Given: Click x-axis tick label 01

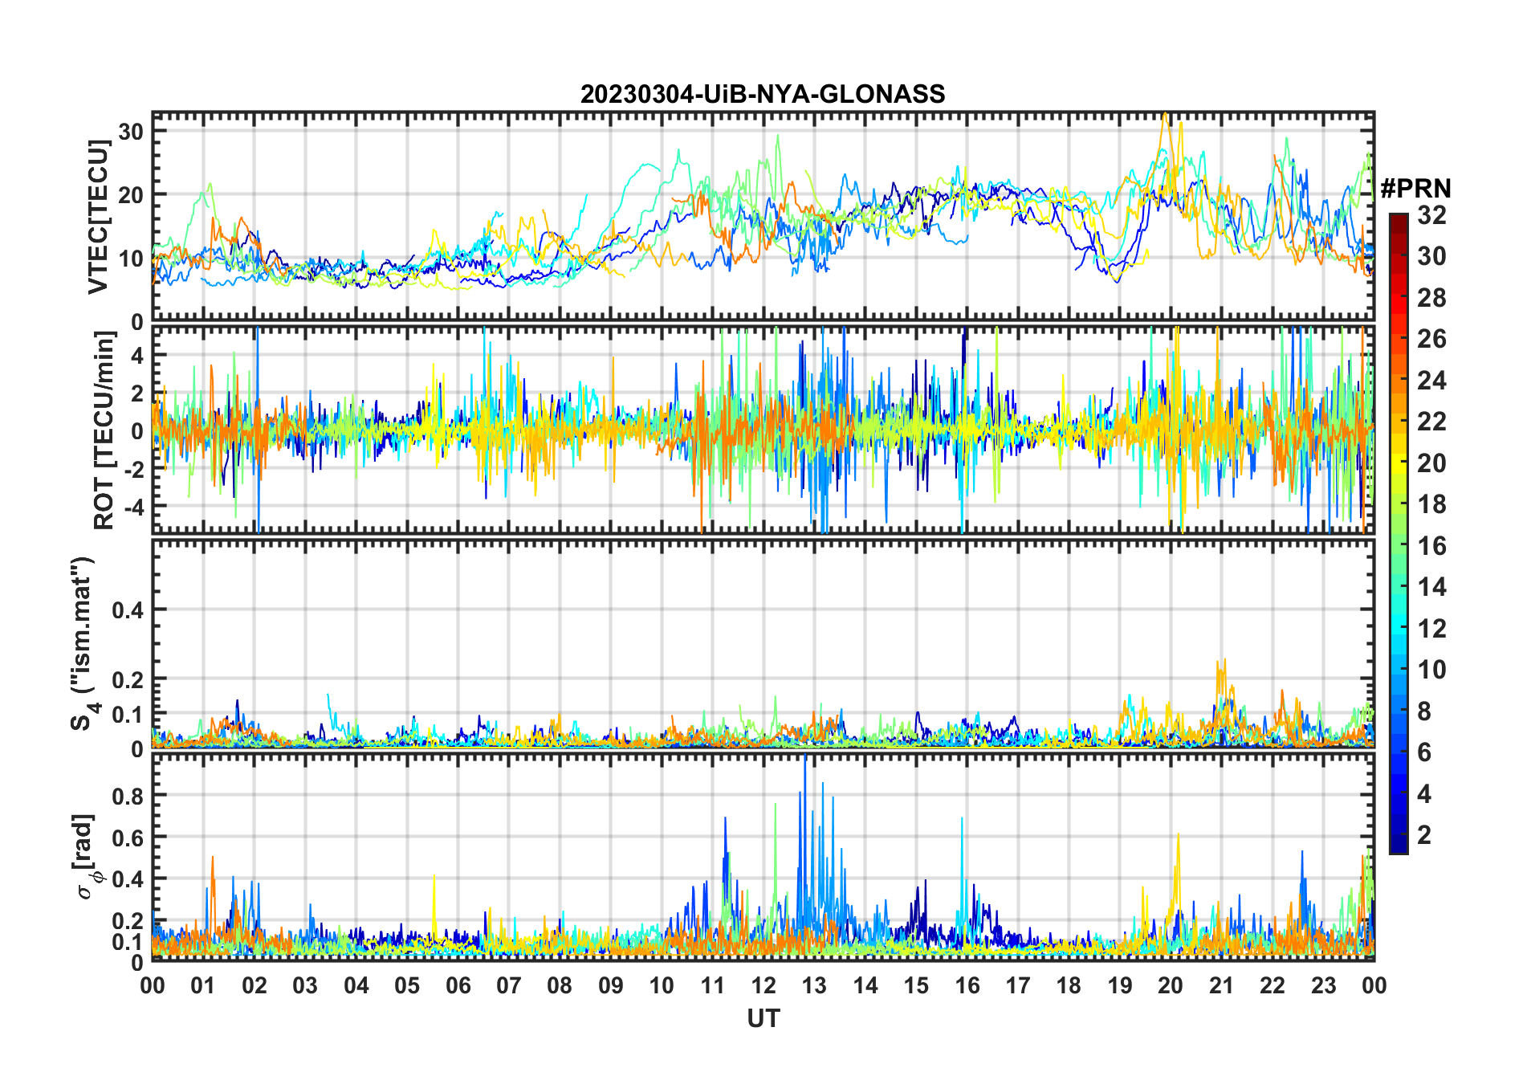Looking at the screenshot, I should coord(203,985).
